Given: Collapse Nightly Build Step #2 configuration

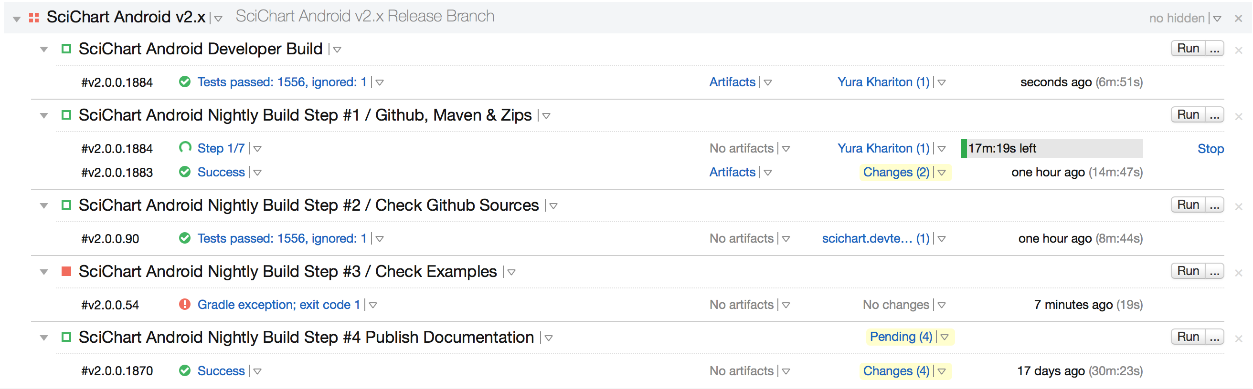Looking at the screenshot, I should [44, 206].
